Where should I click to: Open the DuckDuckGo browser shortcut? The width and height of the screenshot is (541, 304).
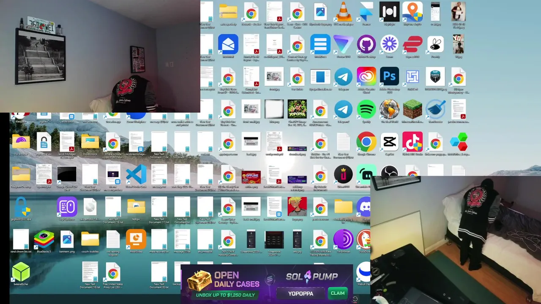pos(364,239)
